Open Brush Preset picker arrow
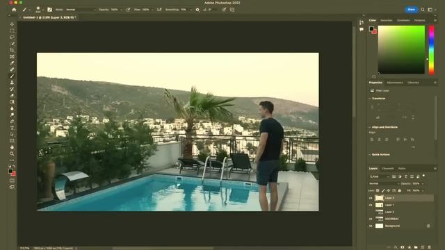Viewport: 445px width, 250px height. point(43,10)
